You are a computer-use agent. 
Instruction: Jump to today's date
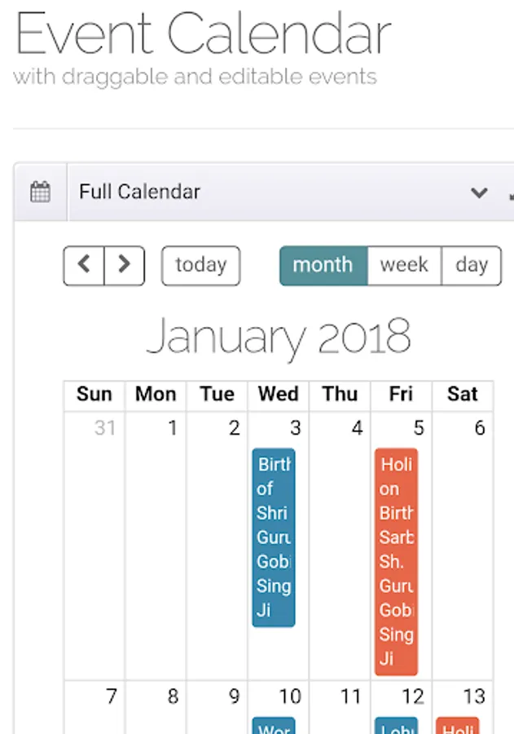point(200,265)
